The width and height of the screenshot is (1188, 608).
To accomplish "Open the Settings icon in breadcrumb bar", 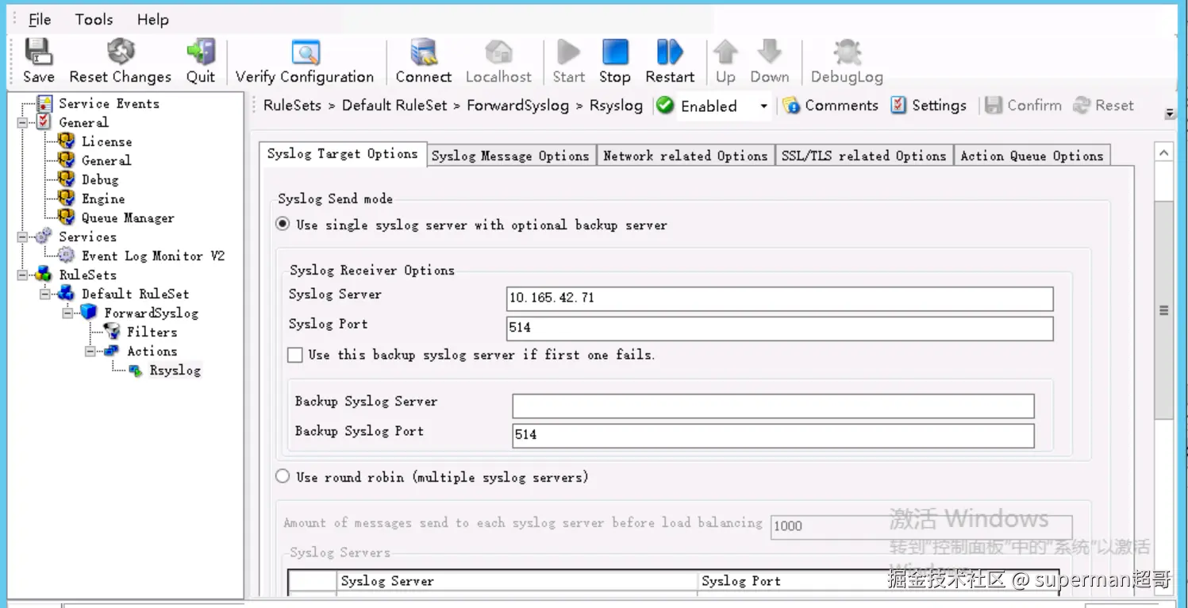I will click(x=898, y=106).
